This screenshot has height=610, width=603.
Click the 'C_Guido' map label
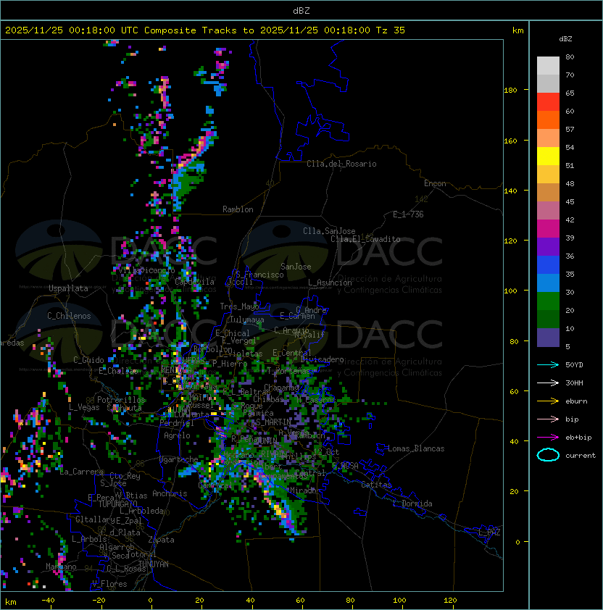88,360
